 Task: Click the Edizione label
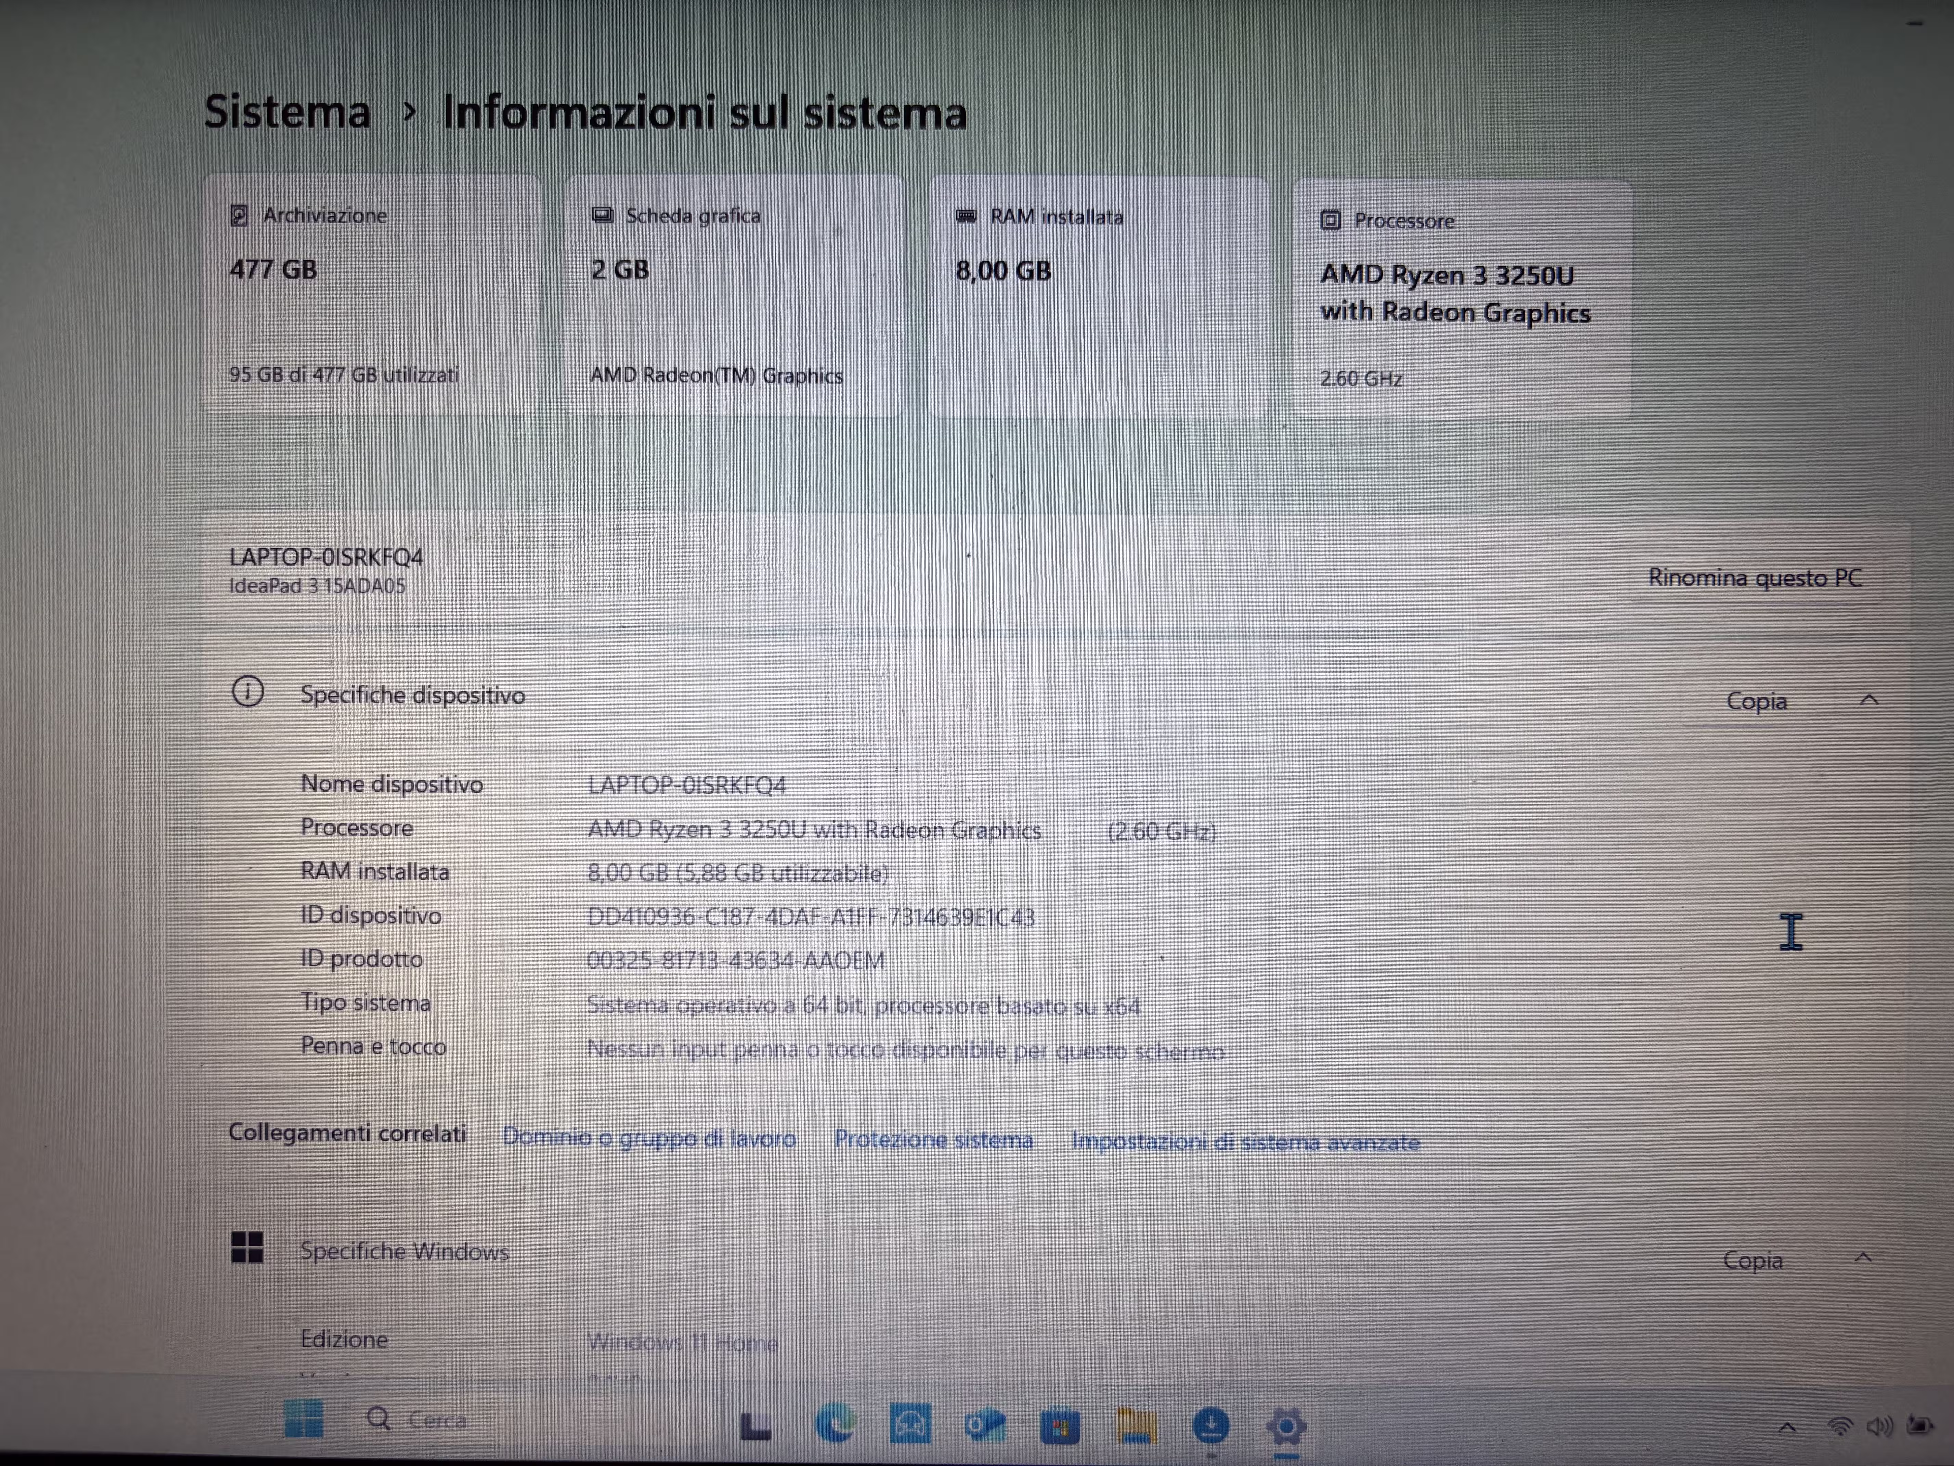[344, 1340]
